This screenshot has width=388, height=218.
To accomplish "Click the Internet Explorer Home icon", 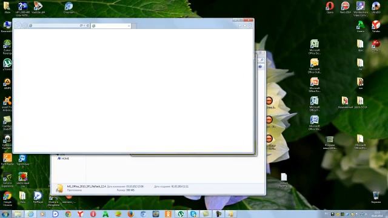I will click(x=239, y=25).
